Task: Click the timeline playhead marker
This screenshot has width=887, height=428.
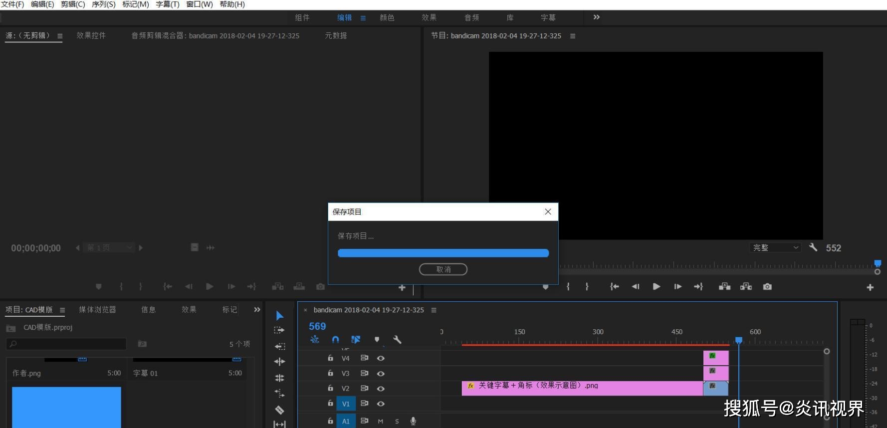Action: [x=739, y=340]
